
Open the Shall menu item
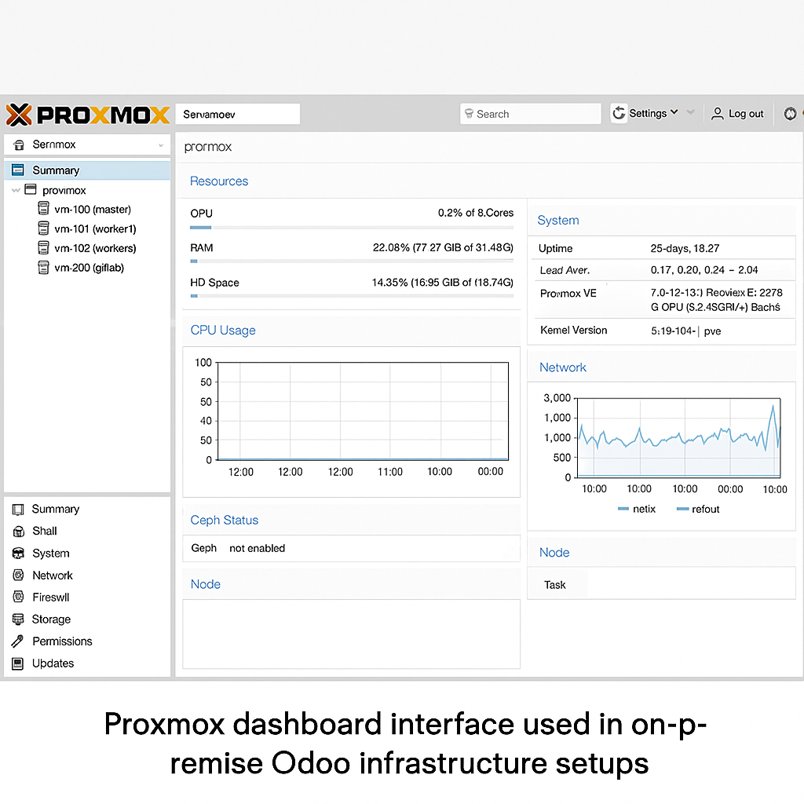coord(45,532)
